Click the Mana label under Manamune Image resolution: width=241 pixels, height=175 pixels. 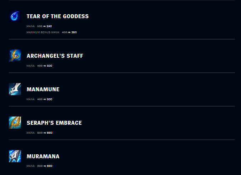[x=31, y=99]
